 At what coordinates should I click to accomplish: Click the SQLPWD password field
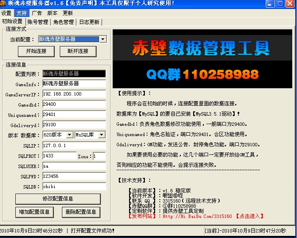coord(74,176)
